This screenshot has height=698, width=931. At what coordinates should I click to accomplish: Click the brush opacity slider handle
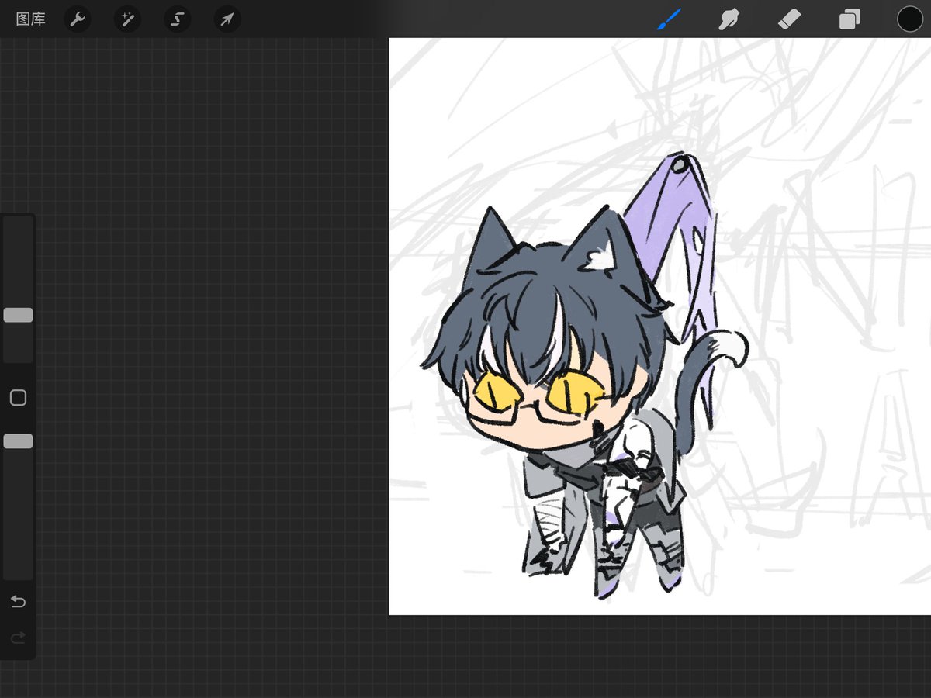[x=18, y=441]
